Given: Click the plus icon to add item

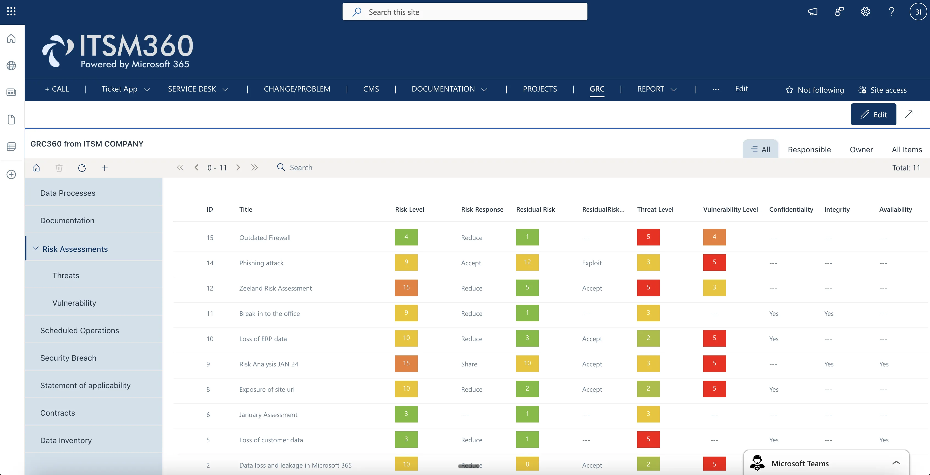Looking at the screenshot, I should point(104,168).
